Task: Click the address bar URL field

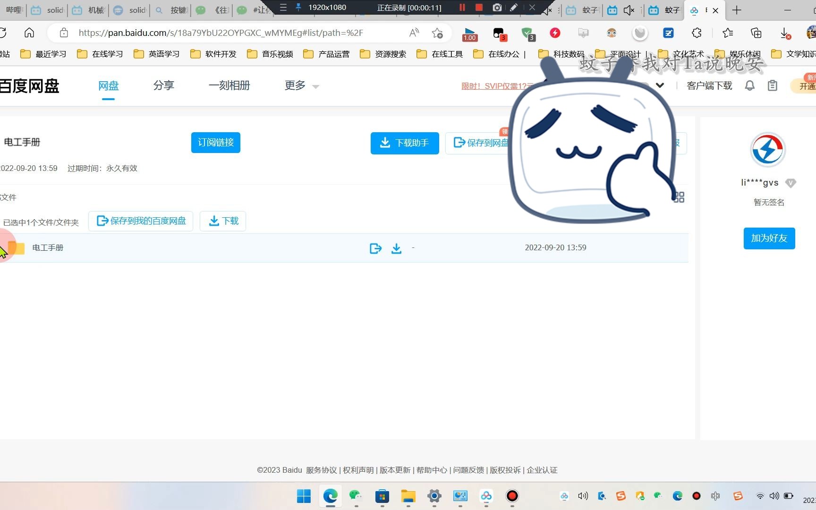Action: click(x=222, y=33)
